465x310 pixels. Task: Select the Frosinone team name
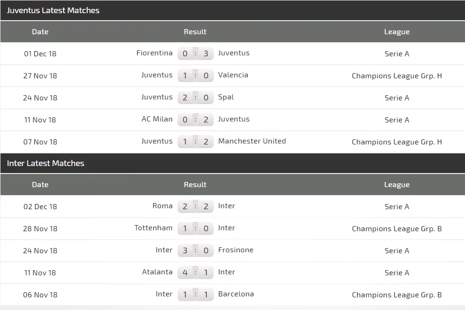coord(236,250)
